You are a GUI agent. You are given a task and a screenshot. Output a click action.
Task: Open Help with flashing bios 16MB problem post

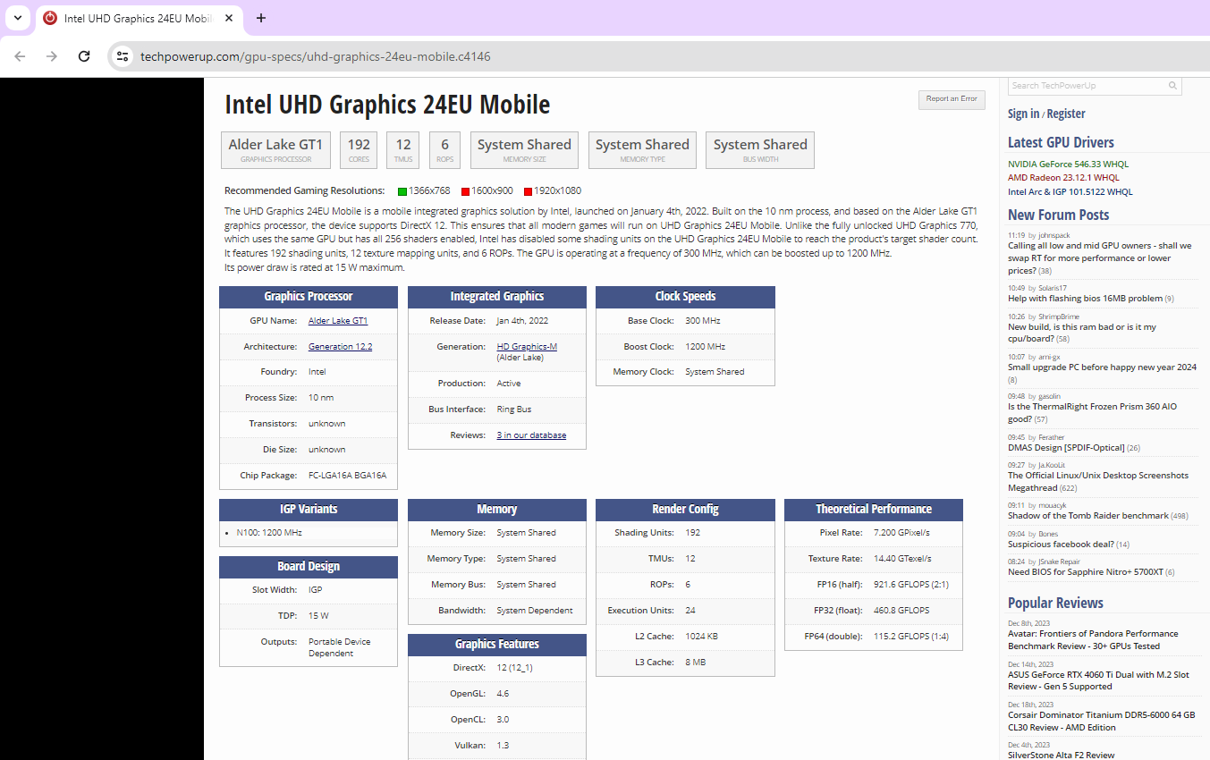1085,299
